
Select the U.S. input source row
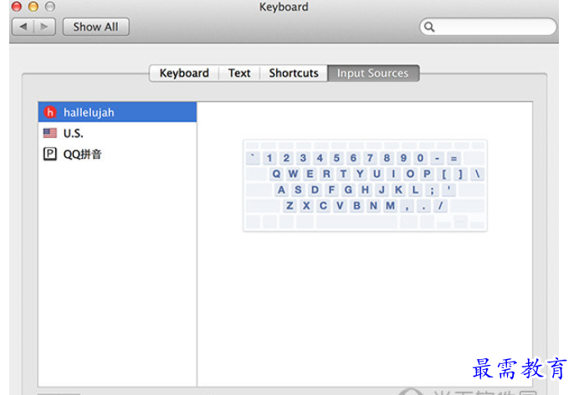pyautogui.click(x=117, y=133)
